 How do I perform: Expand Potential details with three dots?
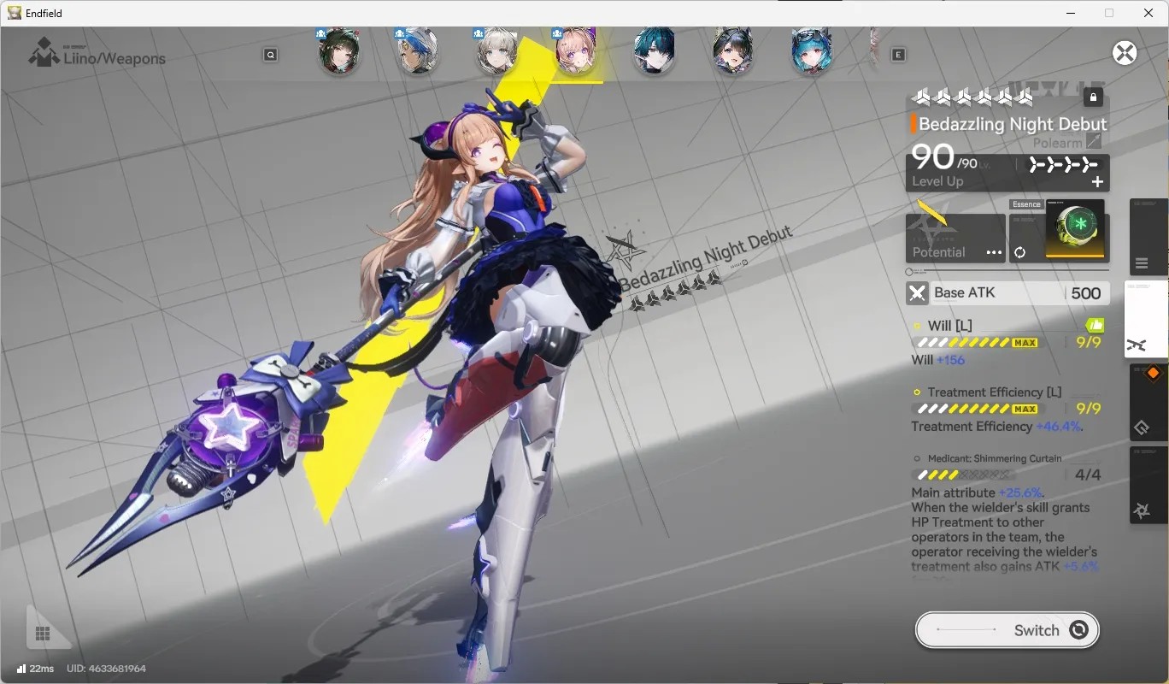[x=993, y=252]
